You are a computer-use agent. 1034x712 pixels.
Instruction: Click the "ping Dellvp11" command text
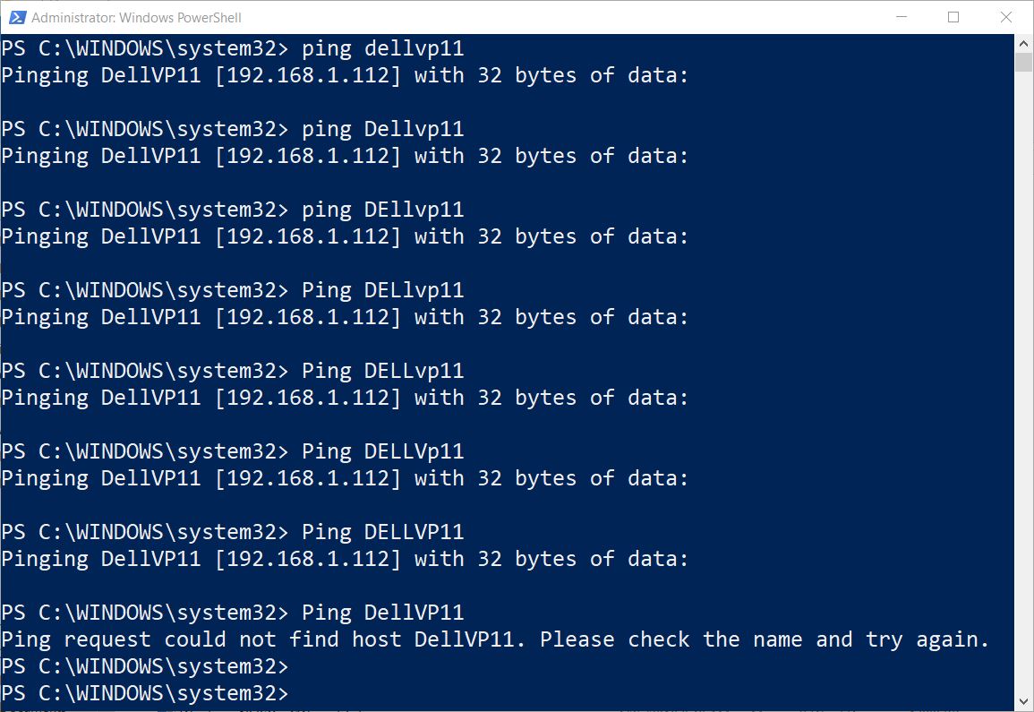382,129
